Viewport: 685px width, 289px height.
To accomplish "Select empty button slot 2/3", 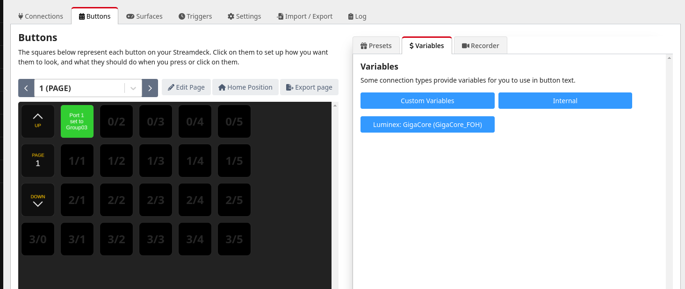I will pos(156,200).
